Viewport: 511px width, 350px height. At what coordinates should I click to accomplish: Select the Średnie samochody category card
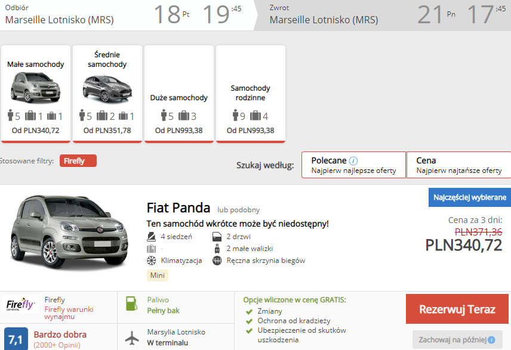coord(107,94)
